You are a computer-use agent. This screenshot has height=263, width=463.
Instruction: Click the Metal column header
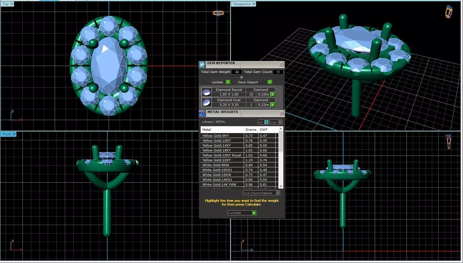pyautogui.click(x=222, y=130)
